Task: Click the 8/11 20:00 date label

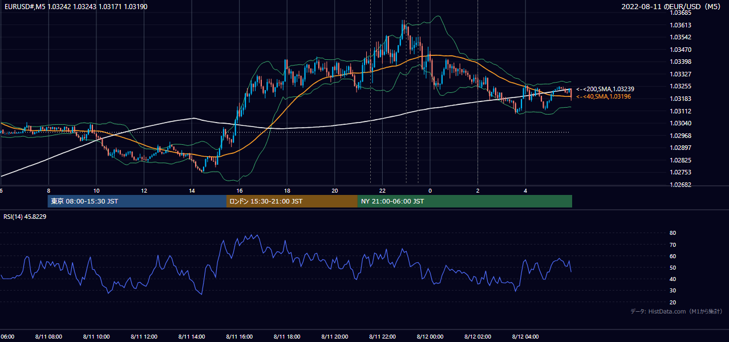Action: pos(335,337)
